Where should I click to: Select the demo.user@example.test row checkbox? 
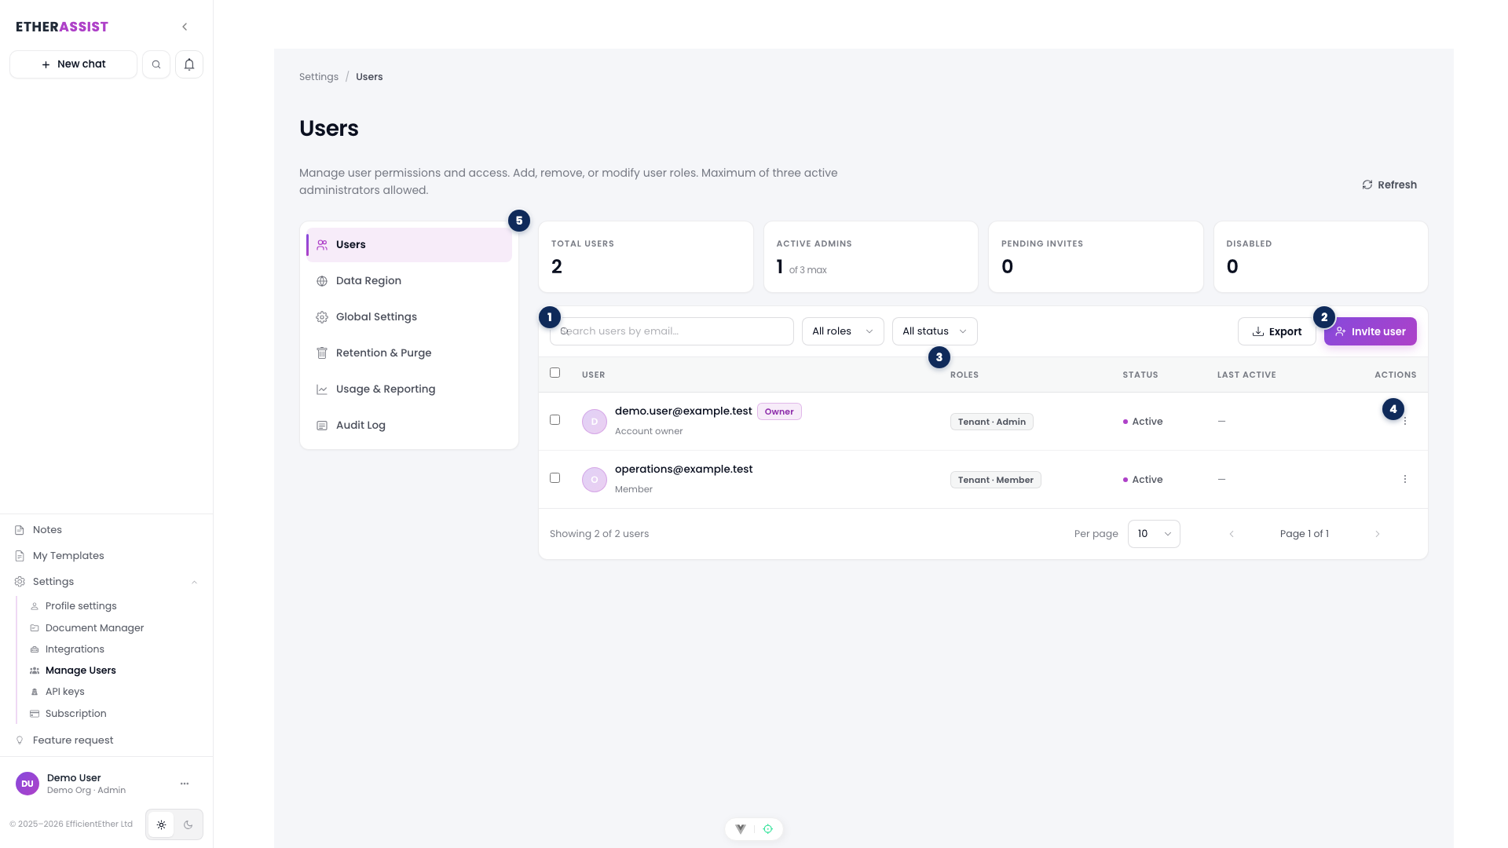tap(555, 420)
